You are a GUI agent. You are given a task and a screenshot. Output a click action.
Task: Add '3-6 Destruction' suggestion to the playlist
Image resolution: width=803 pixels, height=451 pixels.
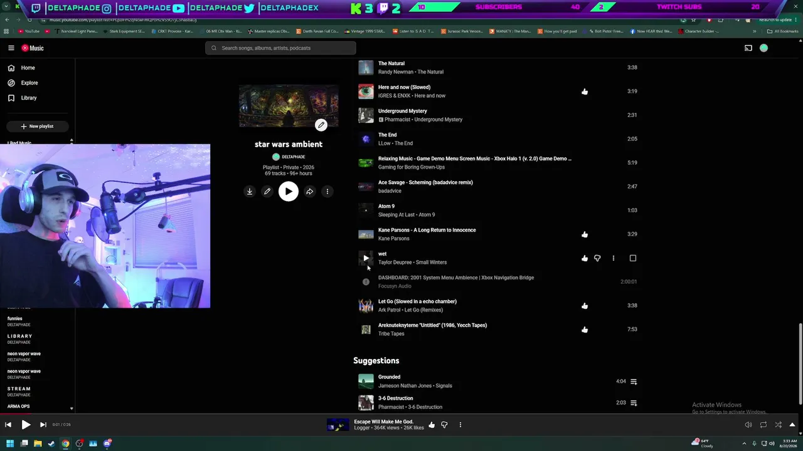click(x=634, y=403)
